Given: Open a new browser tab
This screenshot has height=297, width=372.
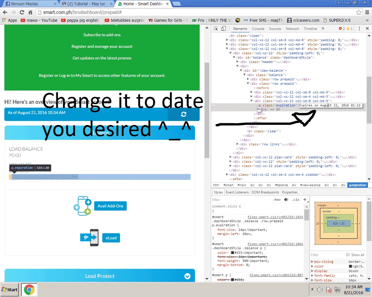Looking at the screenshot, I should (176, 4).
